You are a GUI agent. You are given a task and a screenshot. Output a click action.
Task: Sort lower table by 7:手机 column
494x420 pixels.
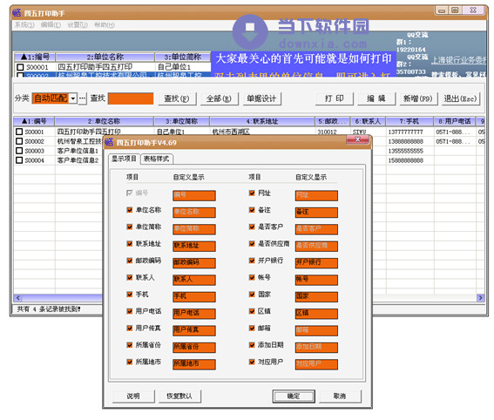409,121
